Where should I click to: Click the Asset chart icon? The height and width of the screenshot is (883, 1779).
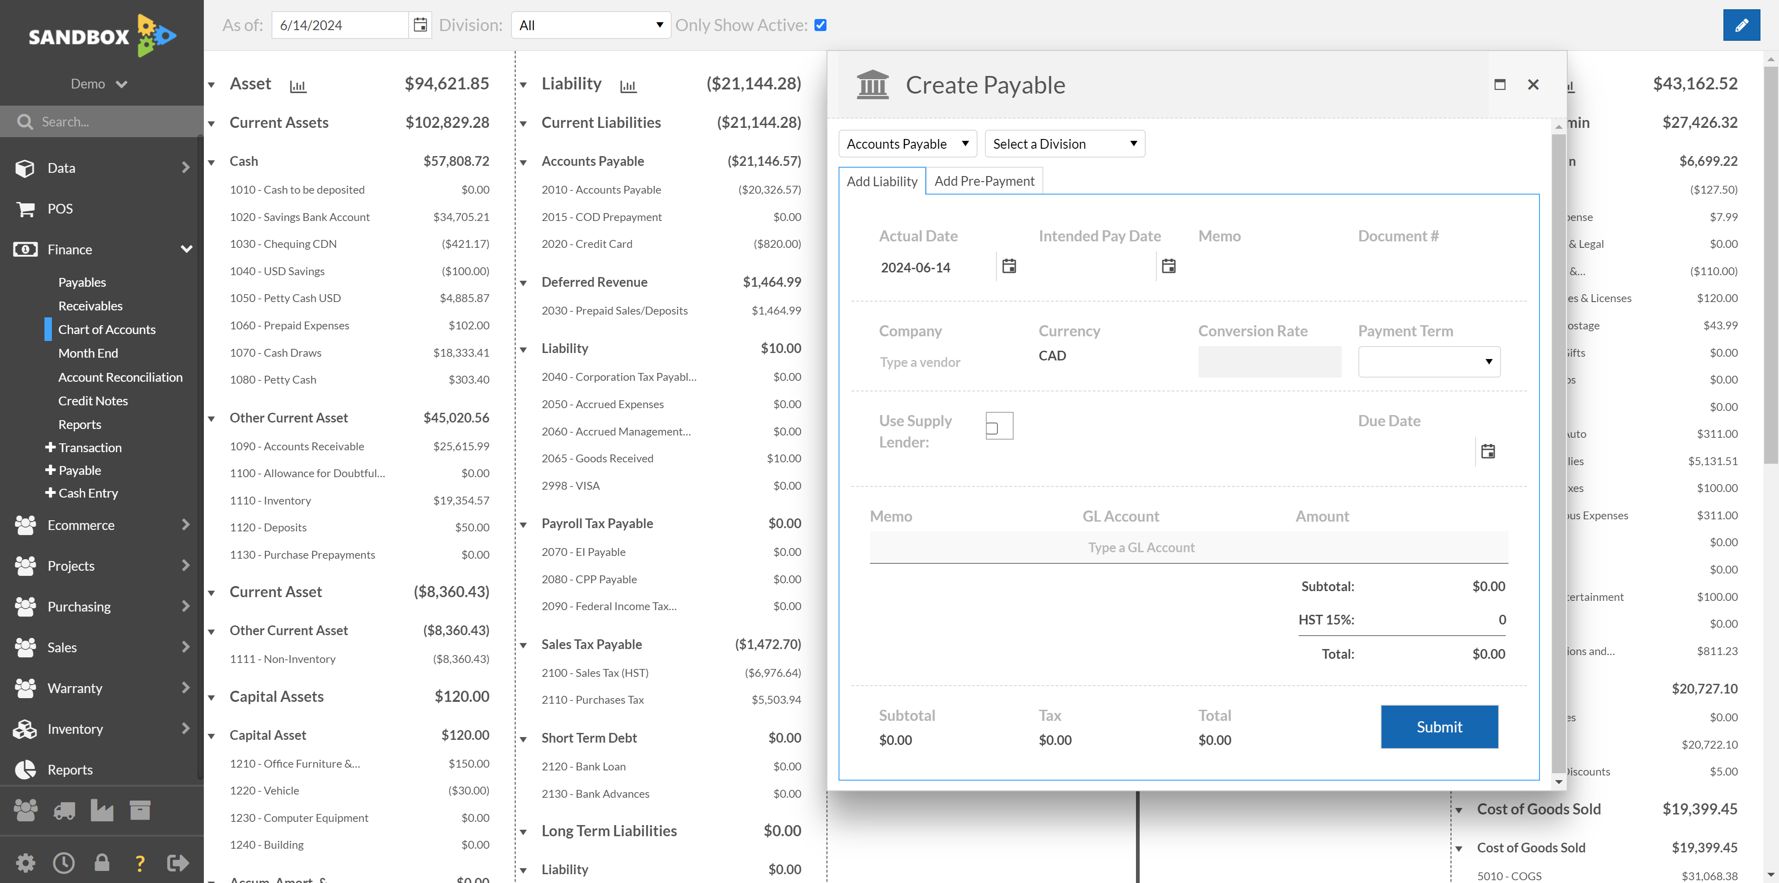pyautogui.click(x=297, y=86)
